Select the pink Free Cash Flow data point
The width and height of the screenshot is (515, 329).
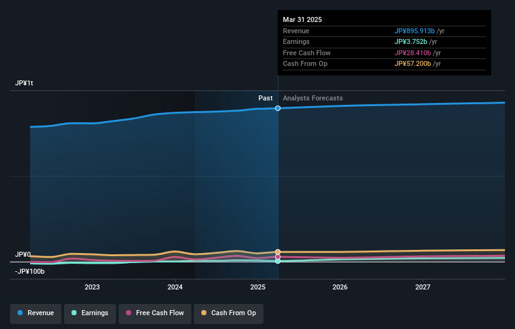coord(278,257)
